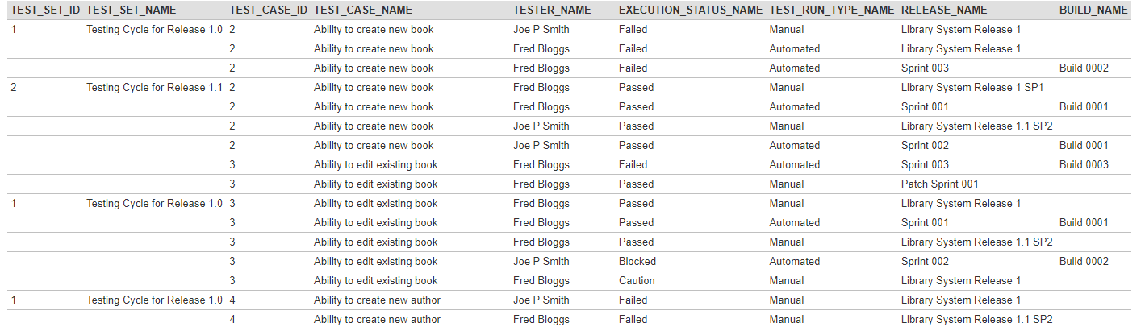Click Joe P Smith in the Blocked row
The image size is (1145, 331).
coord(541,262)
